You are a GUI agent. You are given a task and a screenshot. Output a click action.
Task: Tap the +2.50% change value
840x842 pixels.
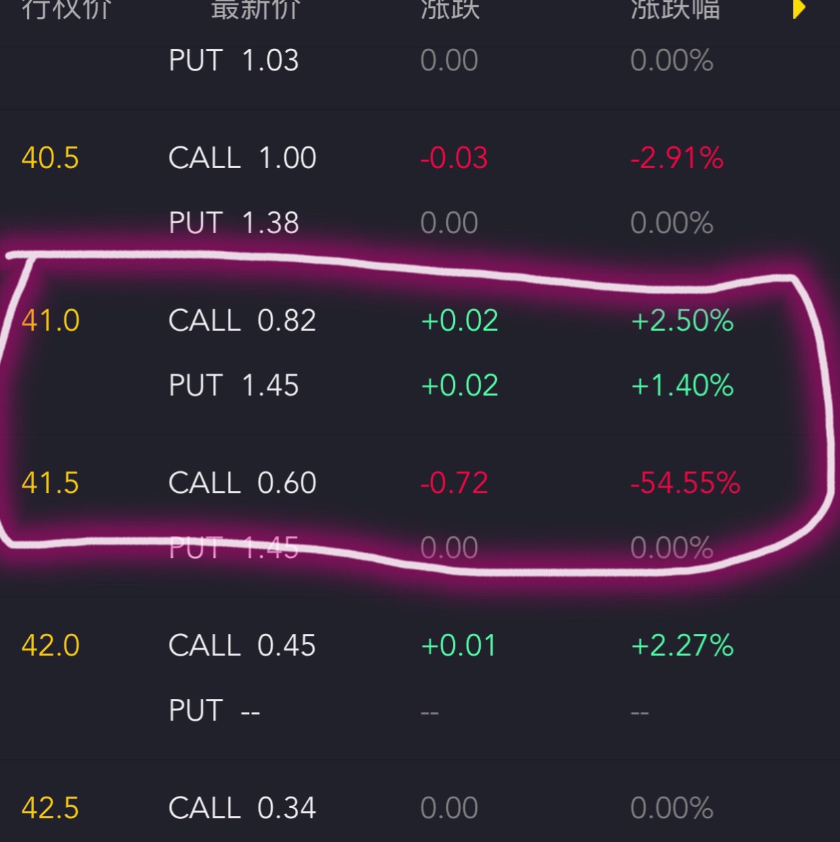[x=682, y=321]
